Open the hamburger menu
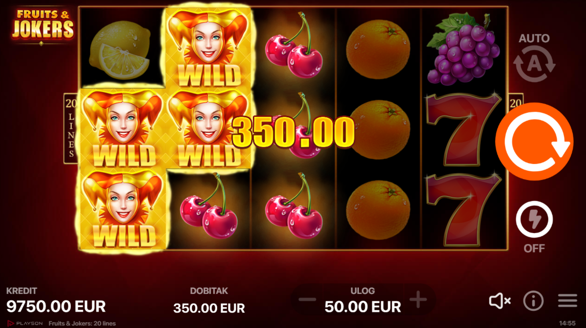Viewport: 586px width, 328px height. (567, 301)
